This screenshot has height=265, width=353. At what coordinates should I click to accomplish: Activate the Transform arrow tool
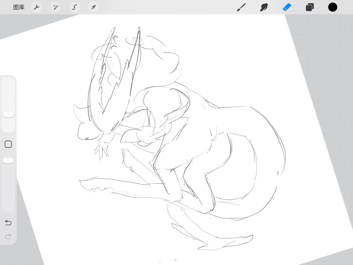point(93,7)
